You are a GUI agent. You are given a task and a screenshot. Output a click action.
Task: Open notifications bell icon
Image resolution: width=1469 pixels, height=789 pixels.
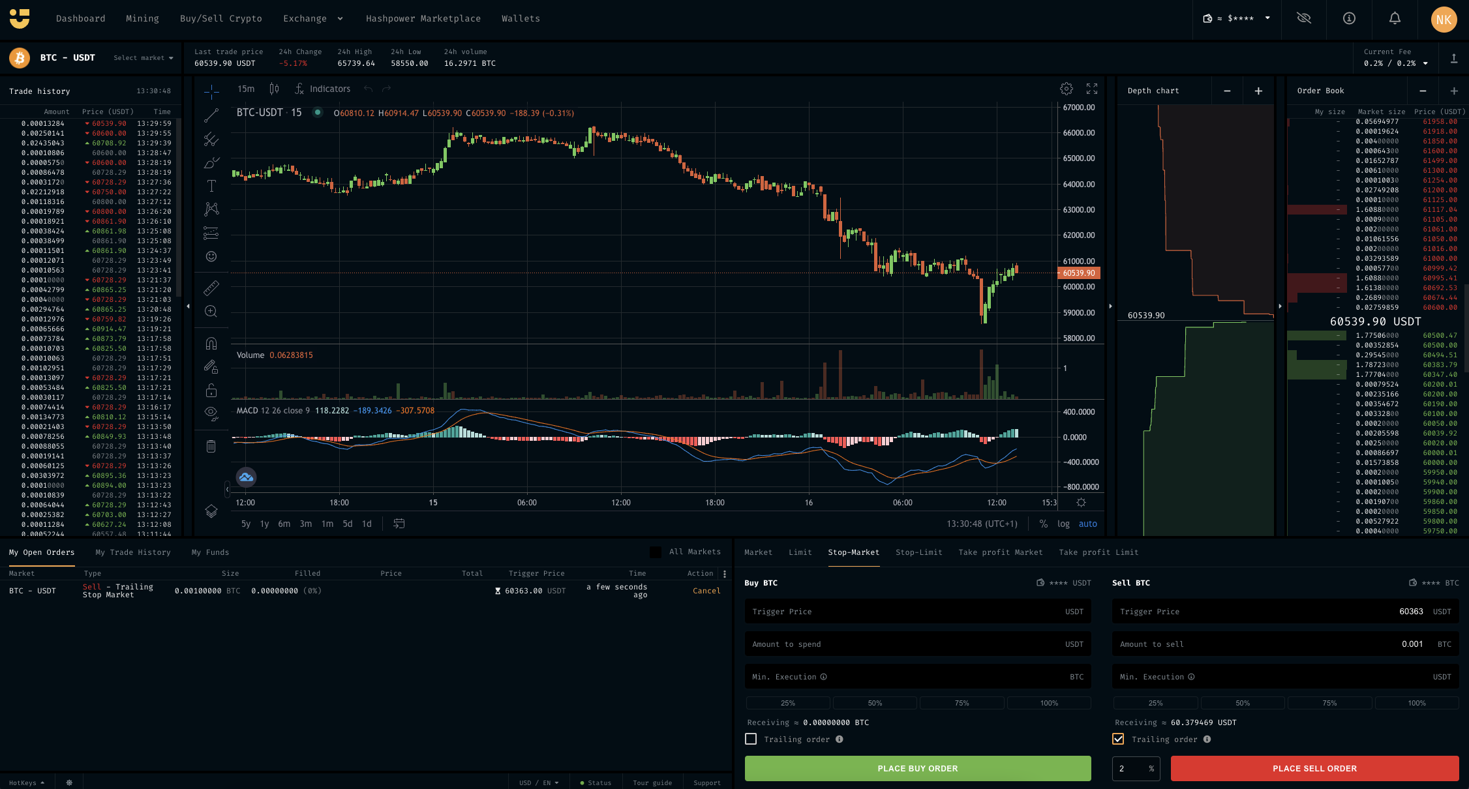click(x=1395, y=18)
